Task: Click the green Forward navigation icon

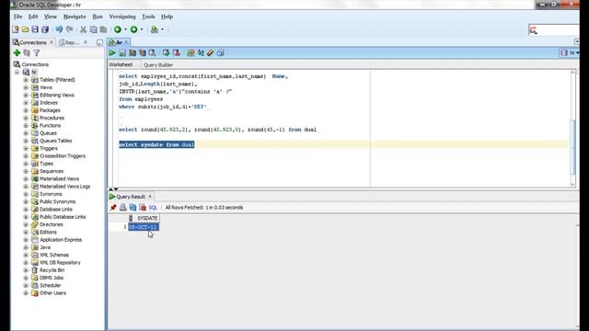Action: [x=133, y=29]
